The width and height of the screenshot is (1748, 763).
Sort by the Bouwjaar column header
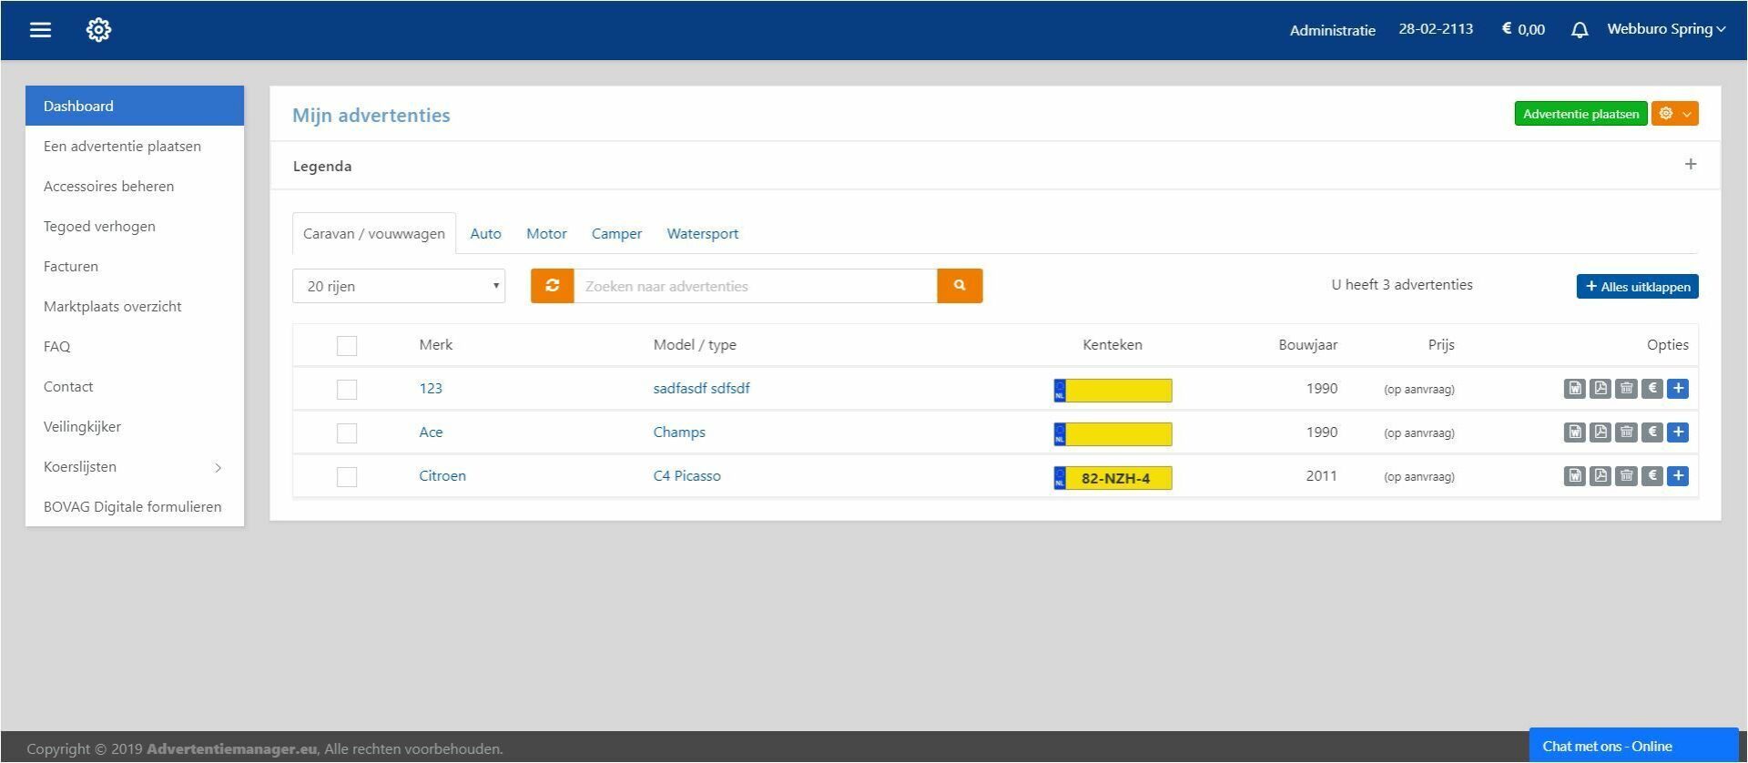pos(1307,345)
